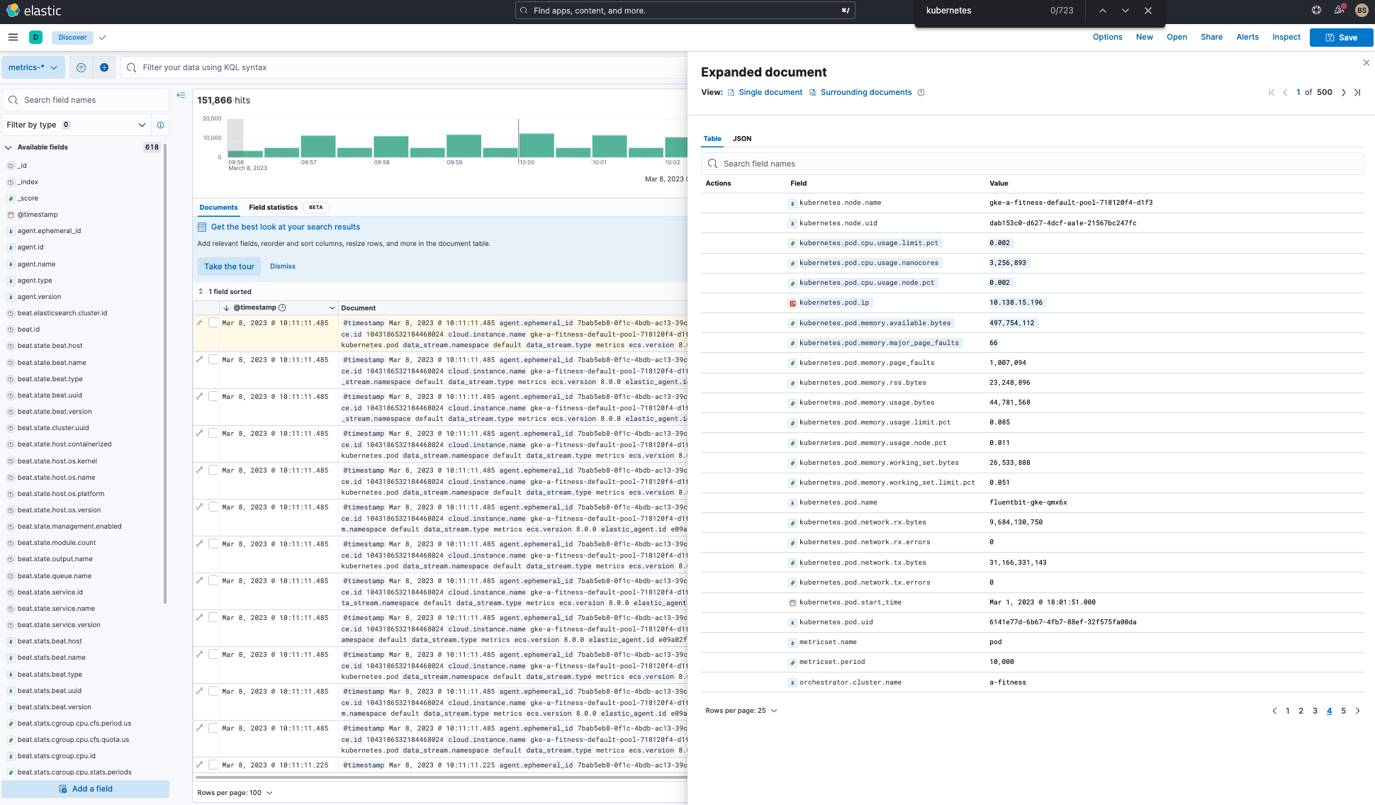This screenshot has height=805, width=1375.
Task: Select the checkbox of the ninth document row
Action: [x=213, y=617]
